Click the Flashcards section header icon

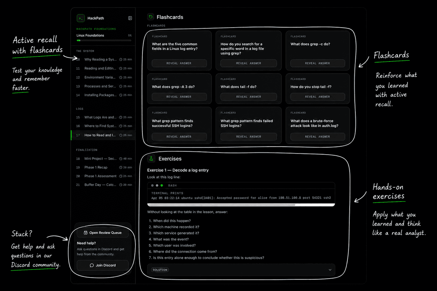pyautogui.click(x=151, y=17)
